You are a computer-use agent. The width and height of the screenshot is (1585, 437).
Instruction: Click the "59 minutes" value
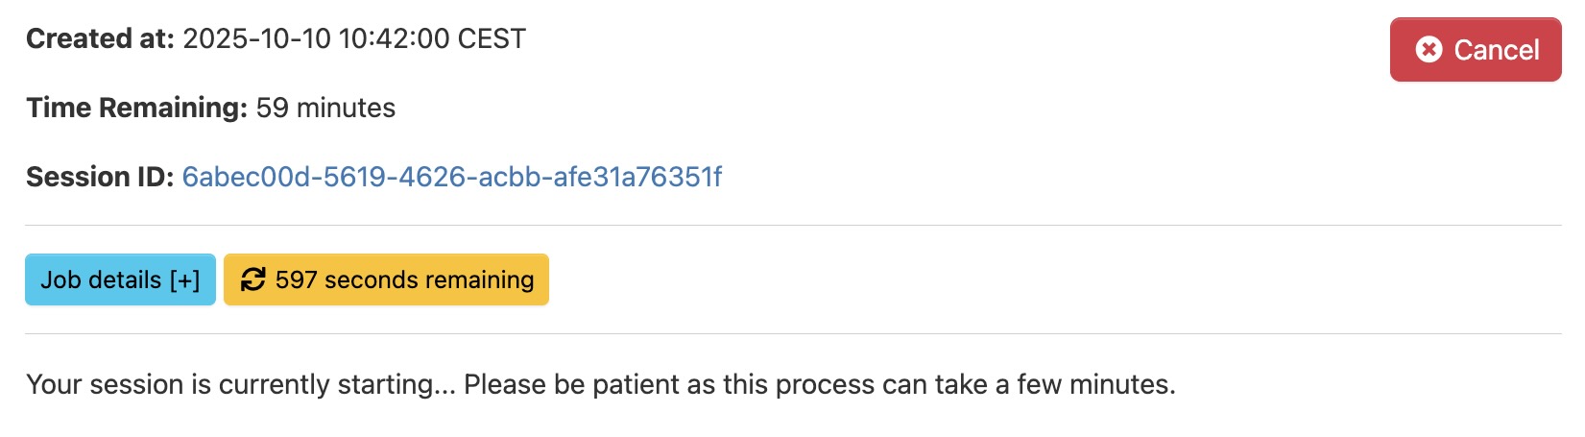325,108
